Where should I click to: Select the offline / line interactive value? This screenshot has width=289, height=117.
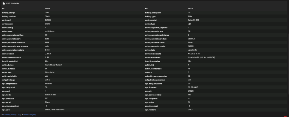click(x=55, y=110)
